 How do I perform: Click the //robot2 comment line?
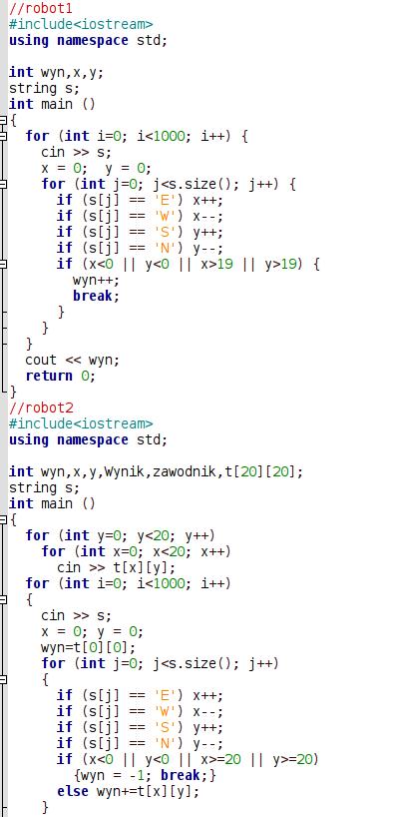click(41, 408)
